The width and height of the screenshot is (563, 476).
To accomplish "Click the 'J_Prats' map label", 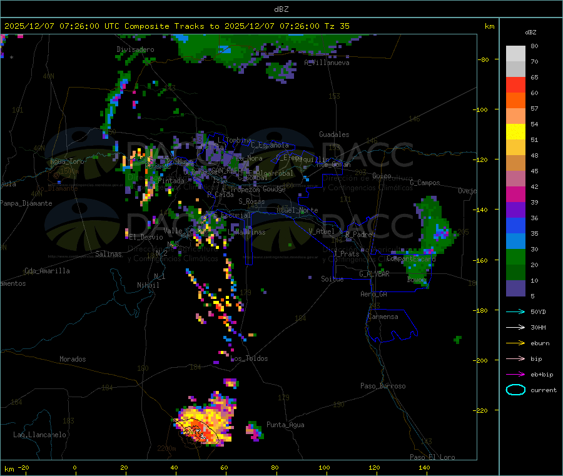I will click(x=346, y=254).
